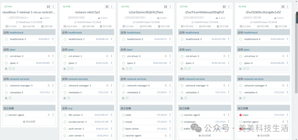298x140 pixels.
Task: Open the actions menu for auth-server-1
Action: [111, 129]
